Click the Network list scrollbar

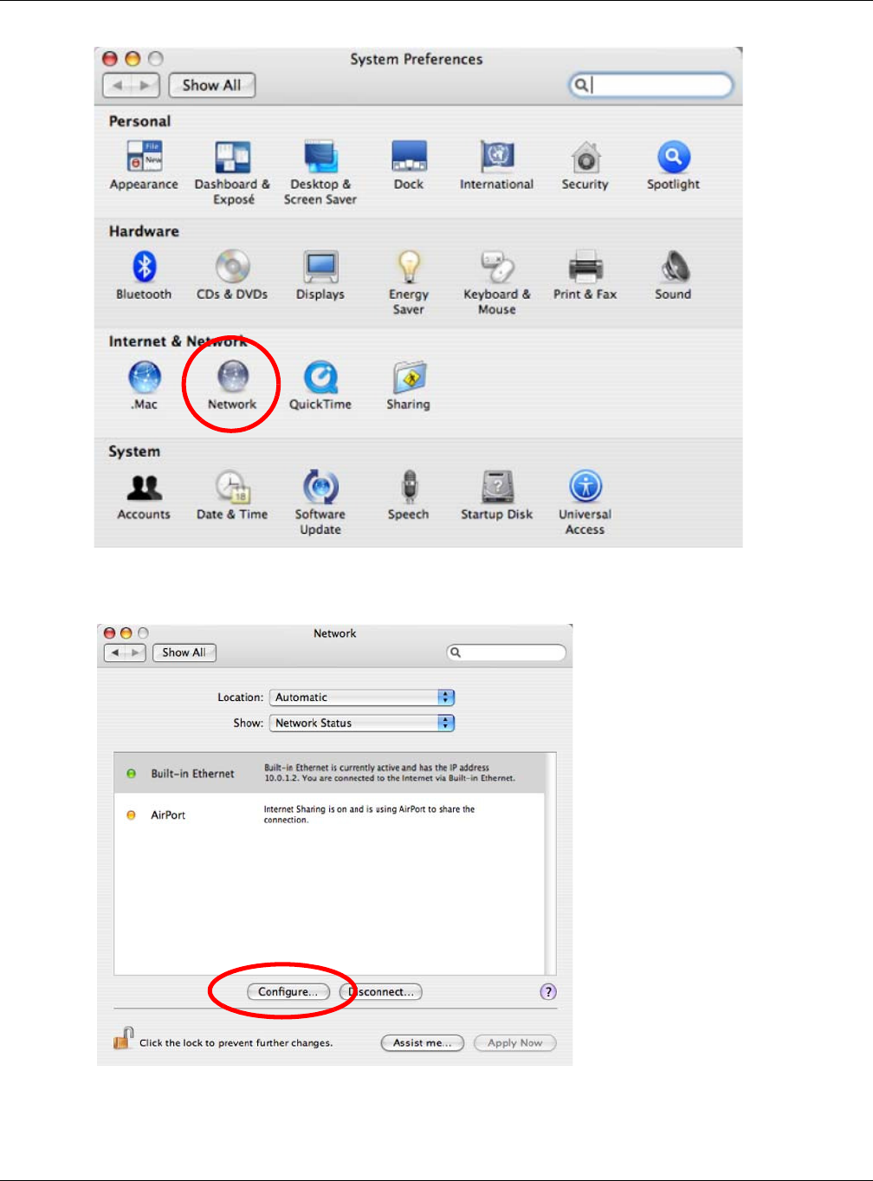[x=551, y=864]
